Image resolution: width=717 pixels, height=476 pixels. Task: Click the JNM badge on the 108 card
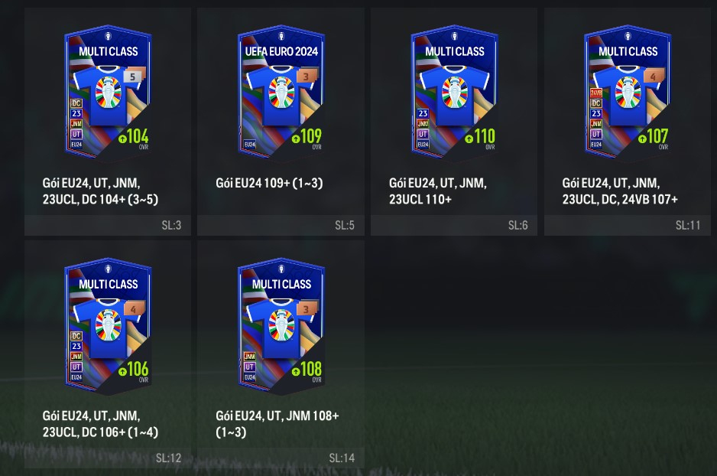coord(250,356)
